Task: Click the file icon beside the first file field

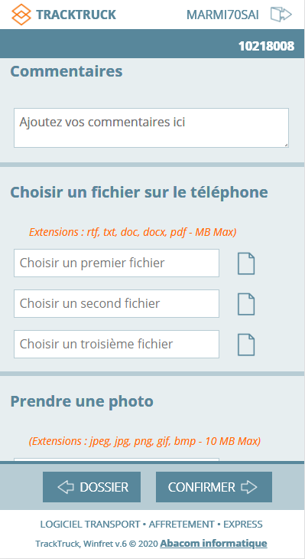Action: click(x=246, y=263)
